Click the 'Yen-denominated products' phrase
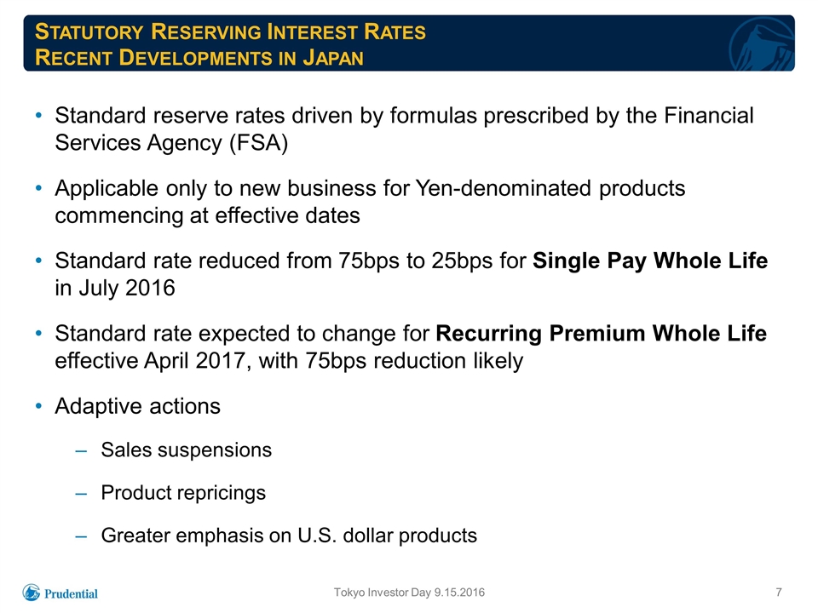 [x=550, y=188]
